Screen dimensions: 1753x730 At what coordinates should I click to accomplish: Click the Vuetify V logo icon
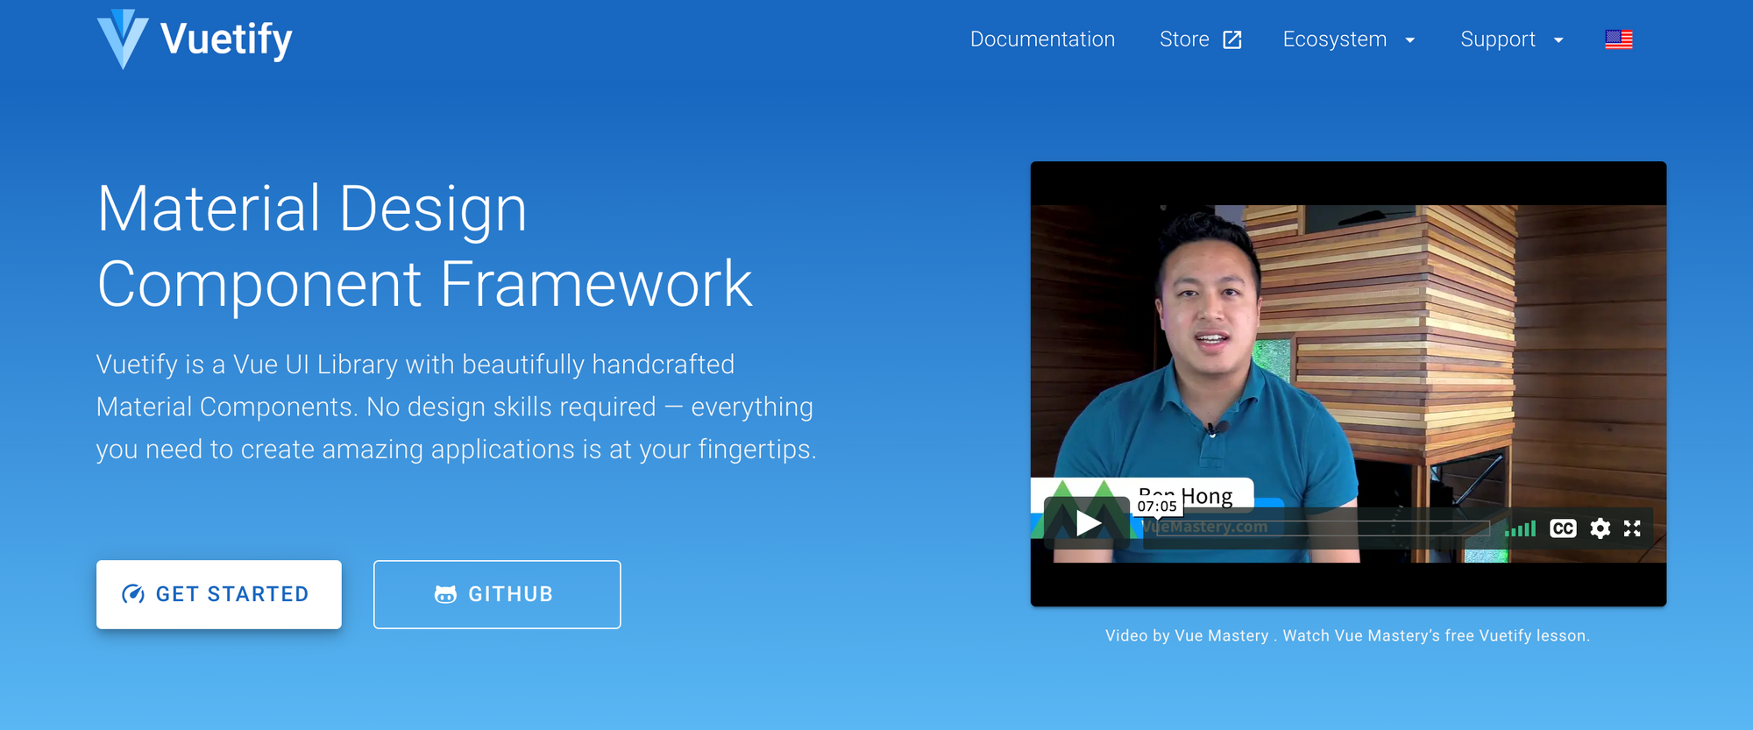coord(123,39)
